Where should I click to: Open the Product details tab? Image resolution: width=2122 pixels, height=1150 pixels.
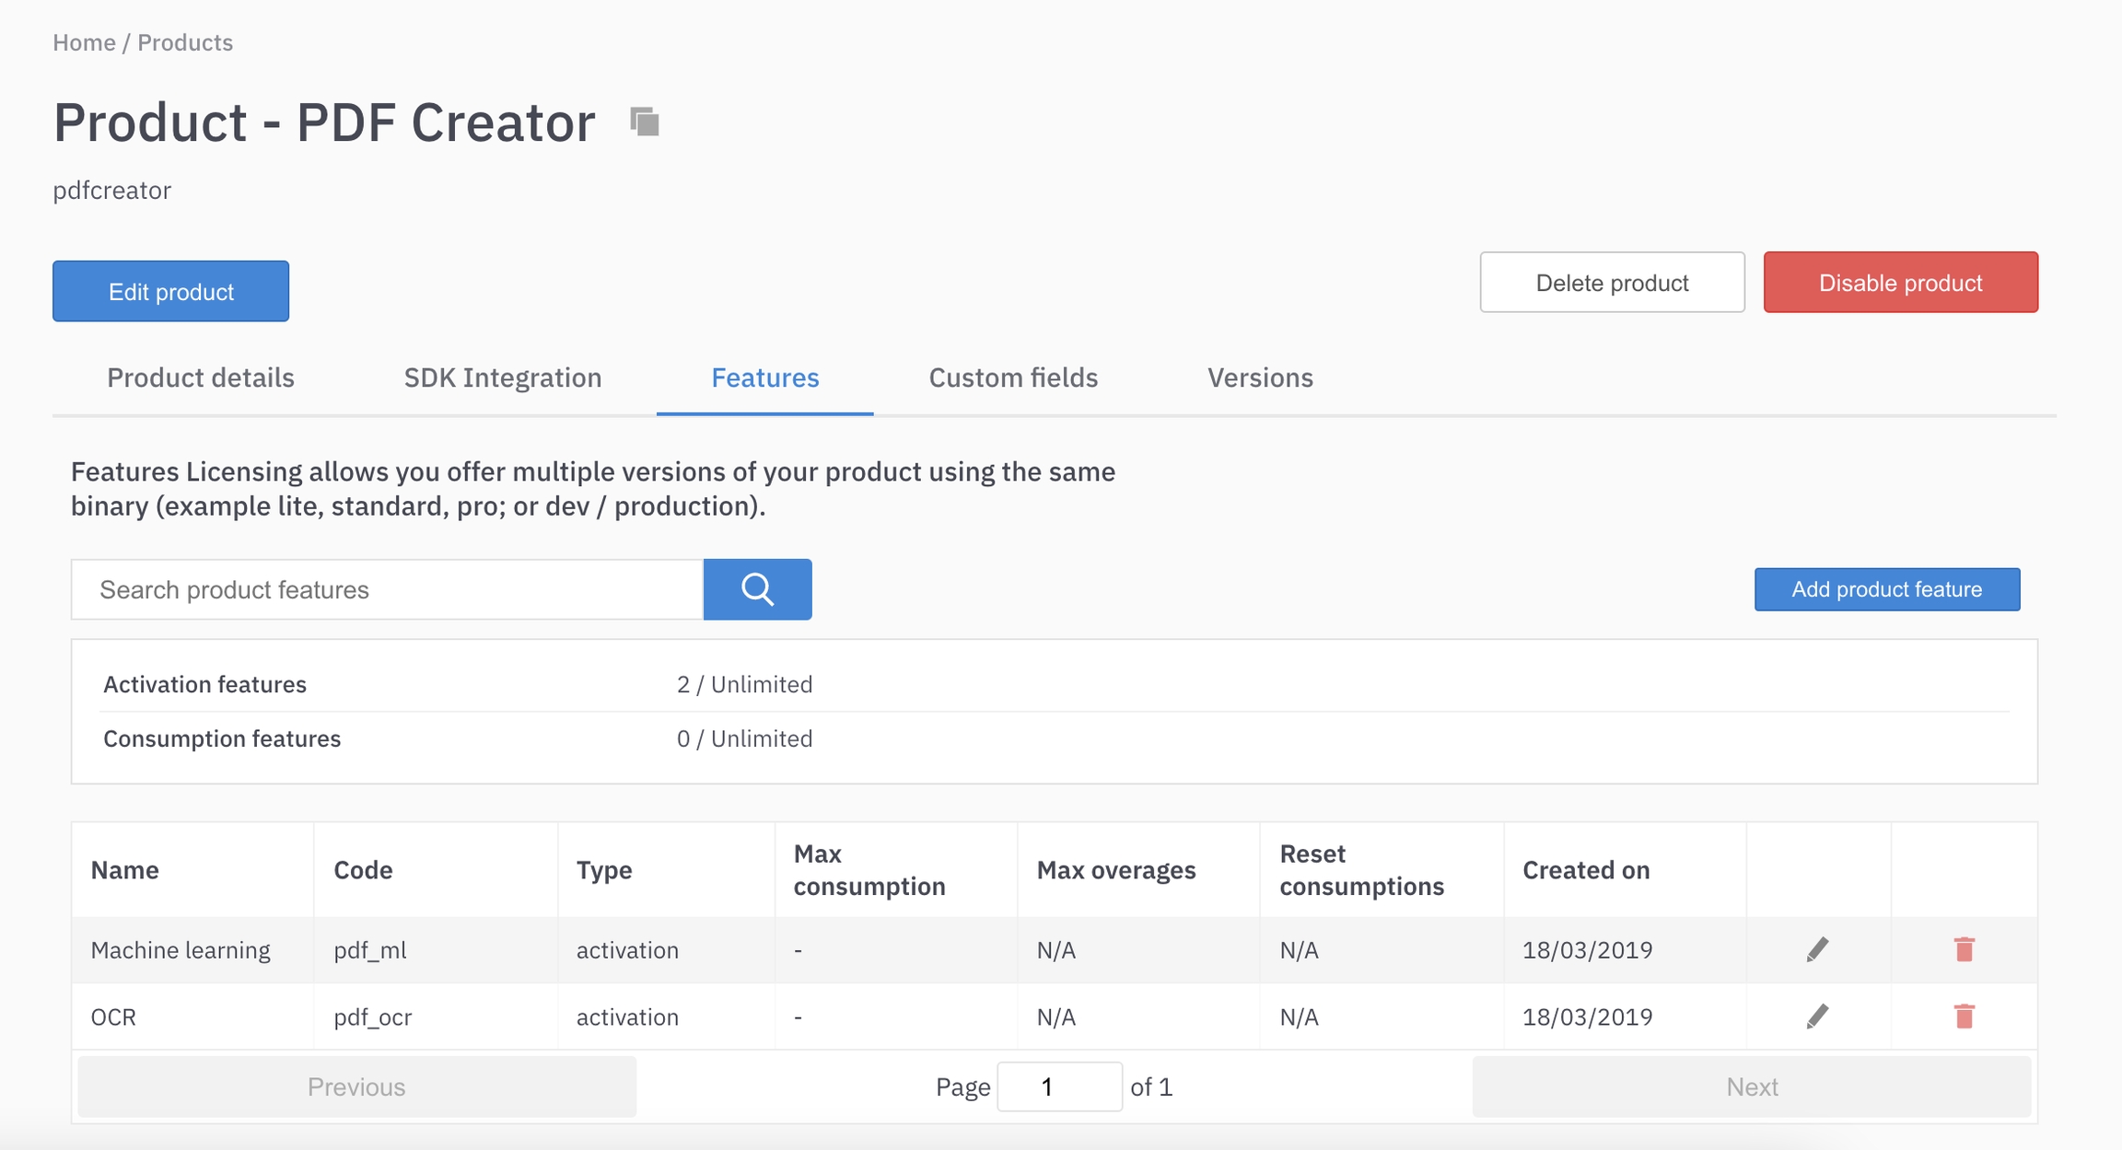[x=201, y=378]
